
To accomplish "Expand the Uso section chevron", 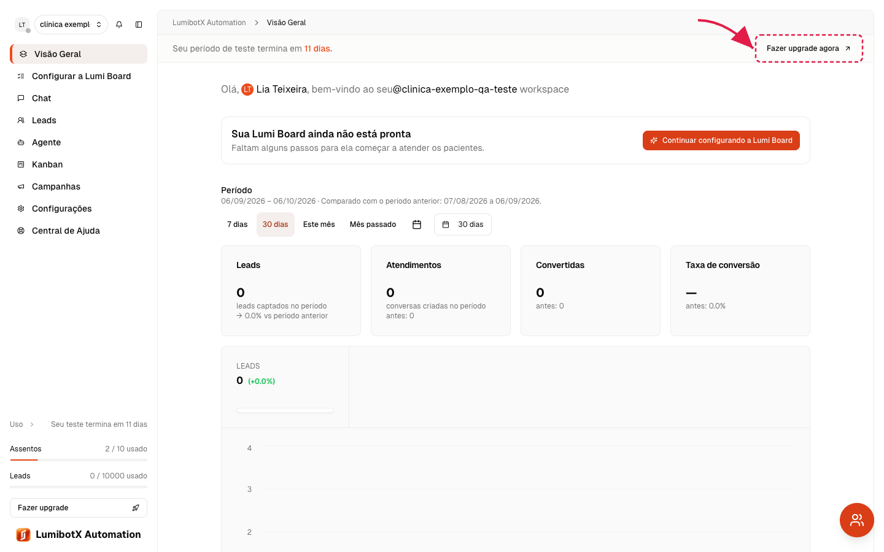I will [x=32, y=424].
